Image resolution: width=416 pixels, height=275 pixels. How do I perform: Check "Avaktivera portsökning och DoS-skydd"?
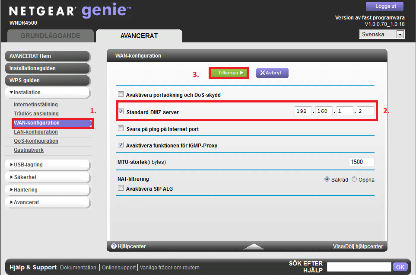tap(120, 94)
